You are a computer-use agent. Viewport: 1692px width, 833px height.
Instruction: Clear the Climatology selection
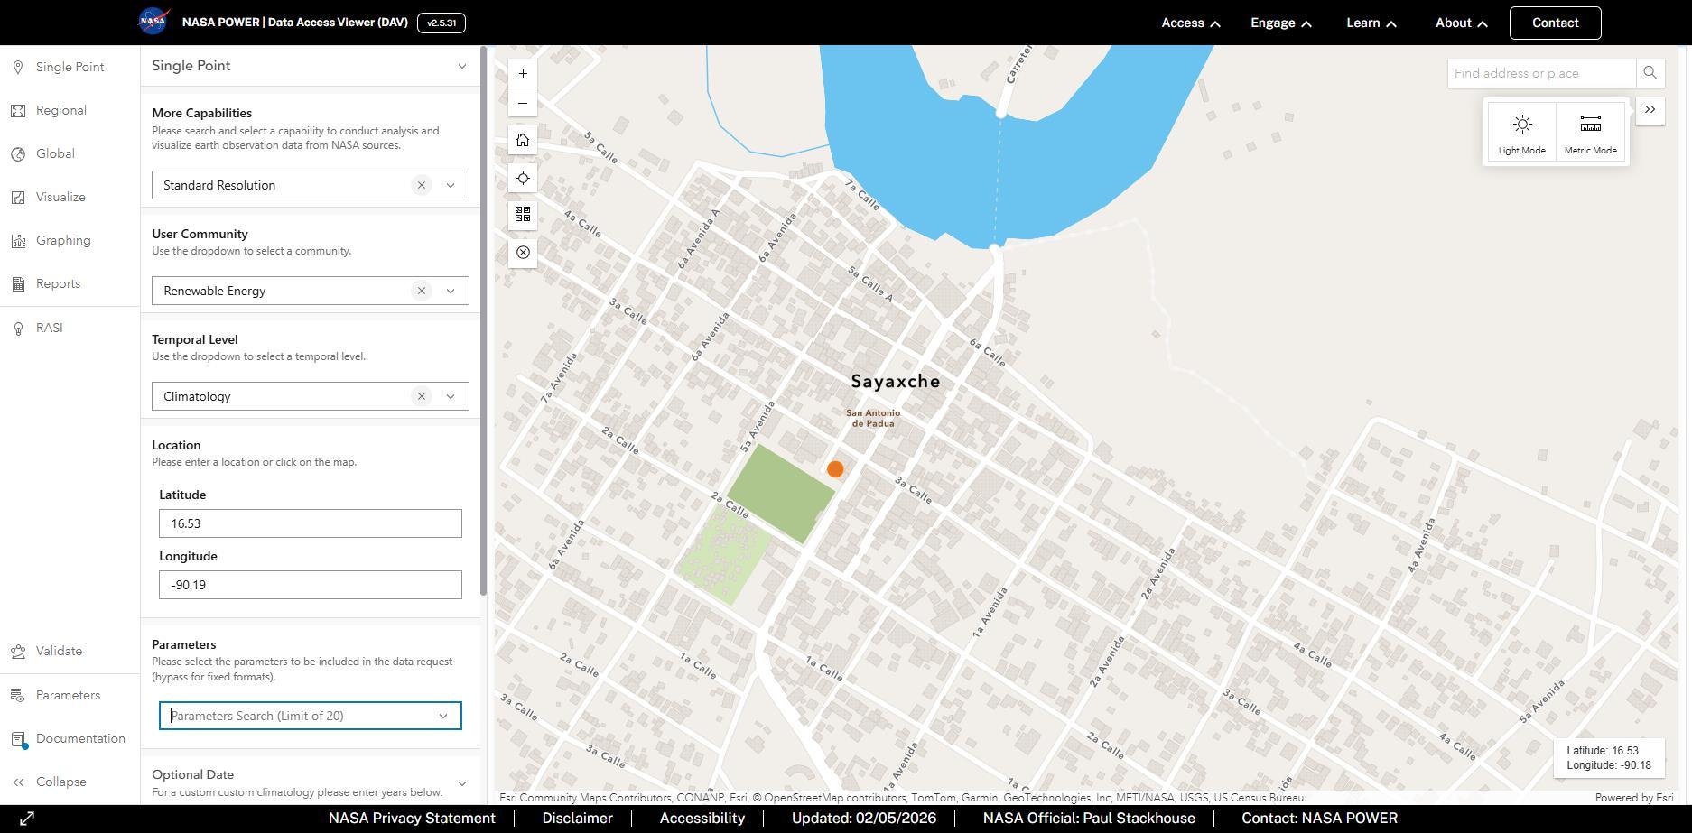(x=421, y=396)
